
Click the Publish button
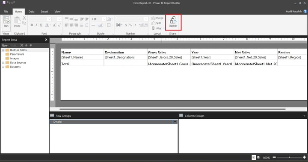tap(173, 22)
